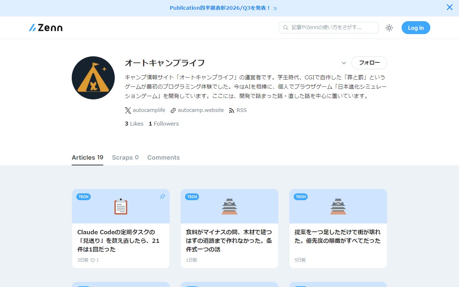Open the RSS feed link

coord(238,110)
